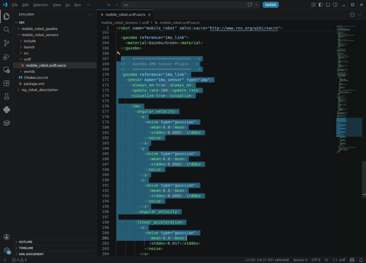This screenshot has width=366, height=263.
Task: Open the Extensions view
Action: click(x=6, y=83)
